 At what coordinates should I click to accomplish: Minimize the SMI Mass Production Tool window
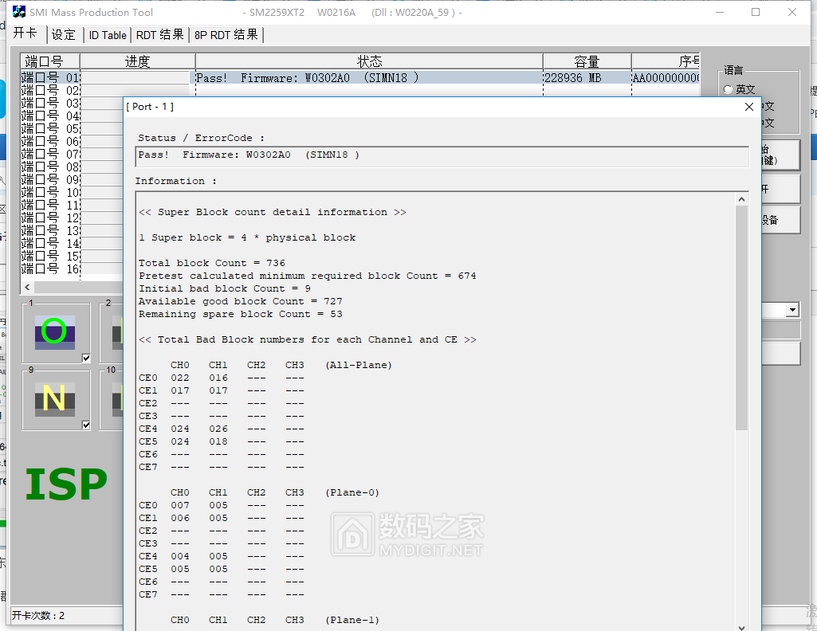coord(719,13)
